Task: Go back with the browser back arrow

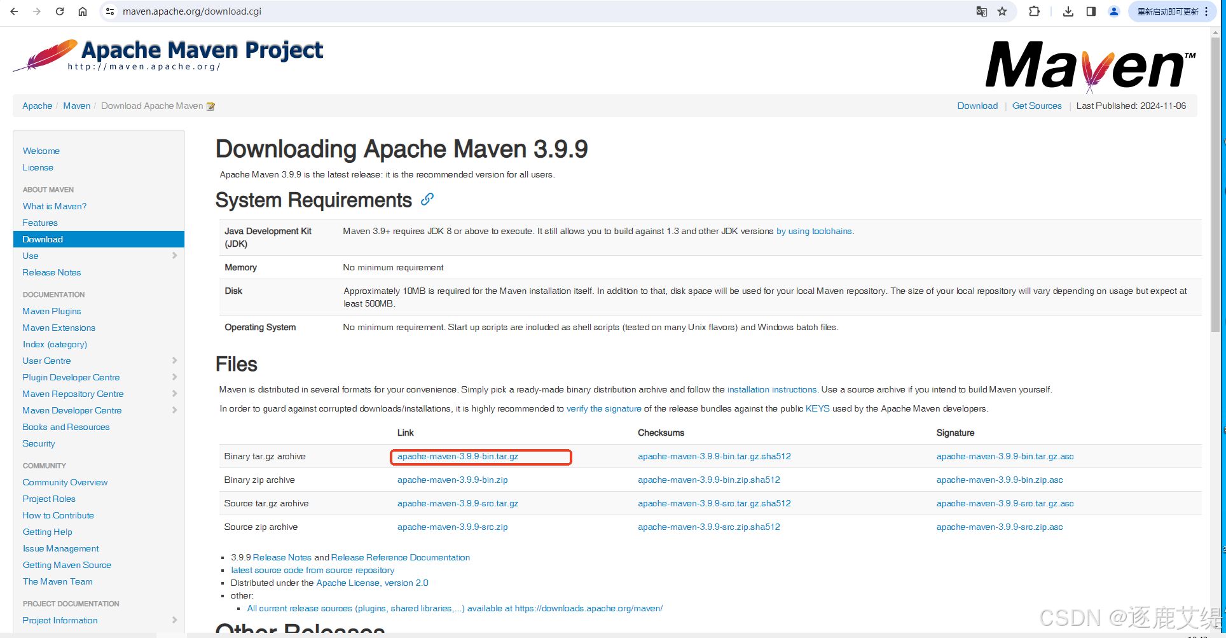Action: pyautogui.click(x=14, y=11)
